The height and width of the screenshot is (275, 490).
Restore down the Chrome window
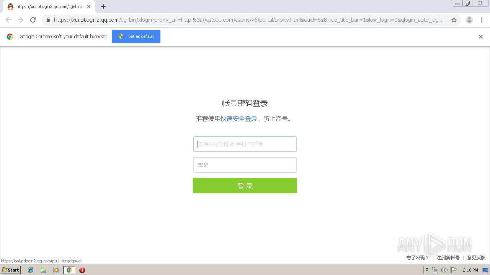[467, 3]
